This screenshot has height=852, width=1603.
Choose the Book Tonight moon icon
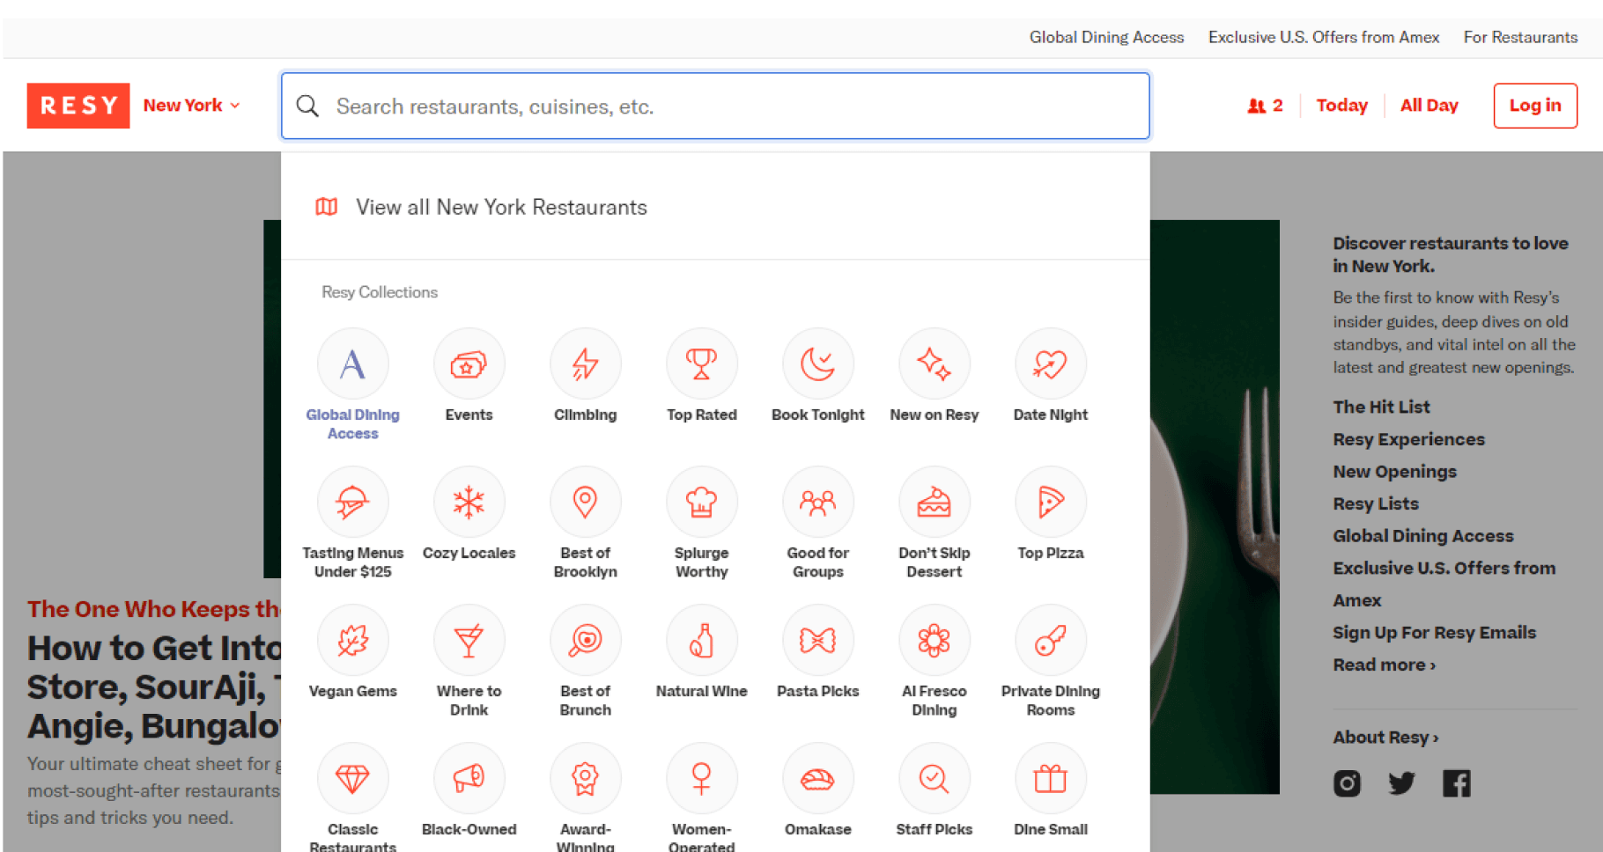click(x=817, y=364)
